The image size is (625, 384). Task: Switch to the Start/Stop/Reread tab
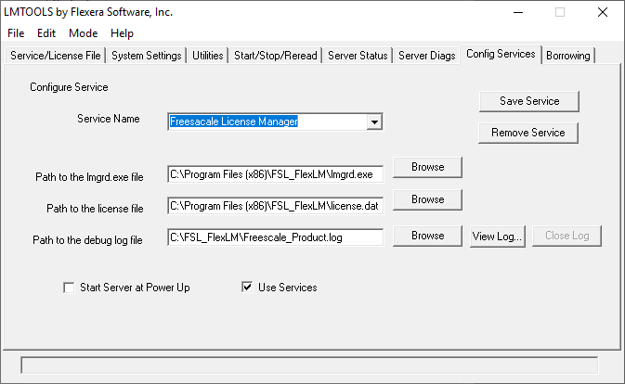coord(276,56)
